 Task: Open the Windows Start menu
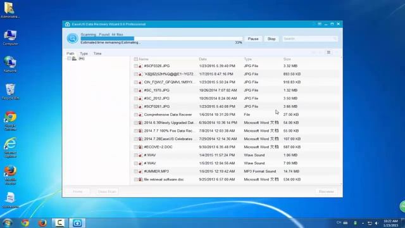click(7, 223)
